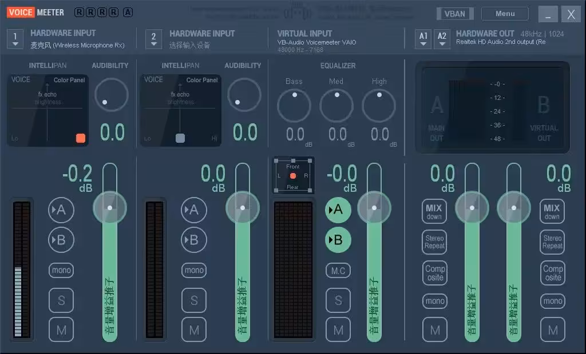Click the -0.2 dB gain value

[77, 178]
